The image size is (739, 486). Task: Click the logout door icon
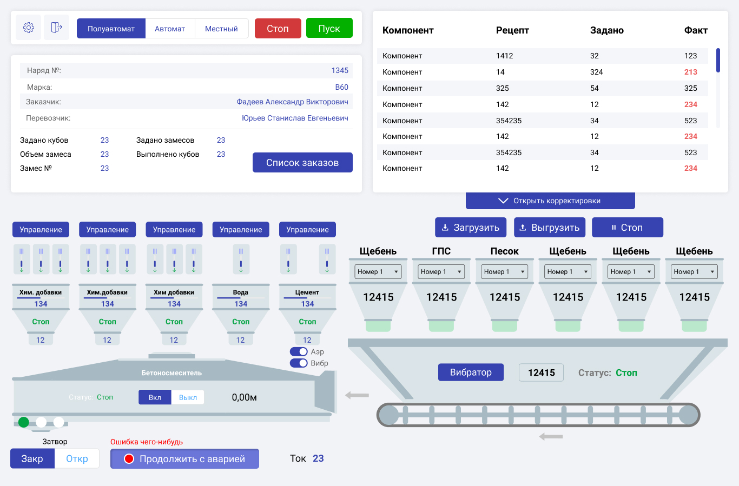pyautogui.click(x=56, y=28)
